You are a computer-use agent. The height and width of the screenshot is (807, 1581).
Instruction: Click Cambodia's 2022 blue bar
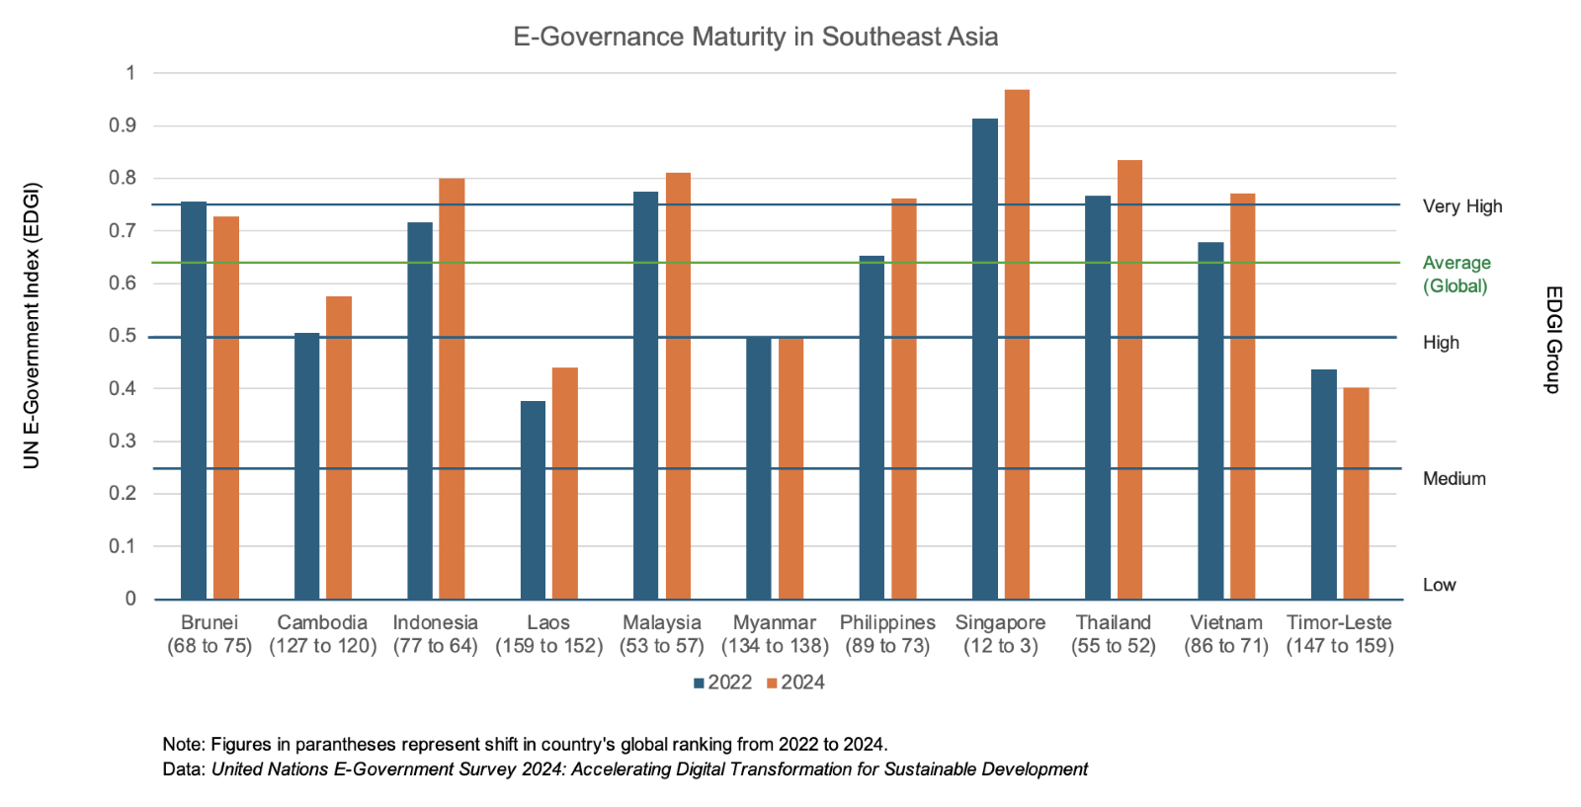(306, 465)
